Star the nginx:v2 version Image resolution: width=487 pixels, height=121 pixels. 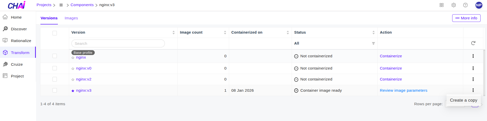tap(73, 80)
